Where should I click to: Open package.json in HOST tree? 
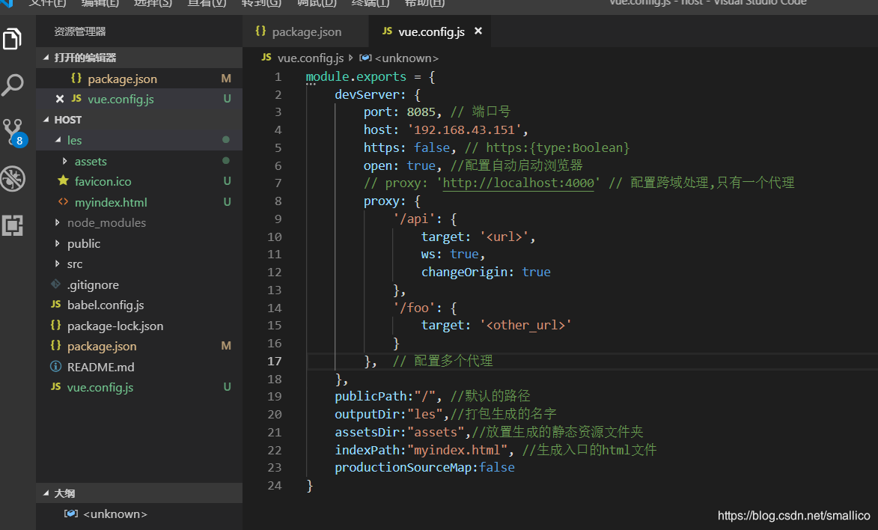click(139, 347)
